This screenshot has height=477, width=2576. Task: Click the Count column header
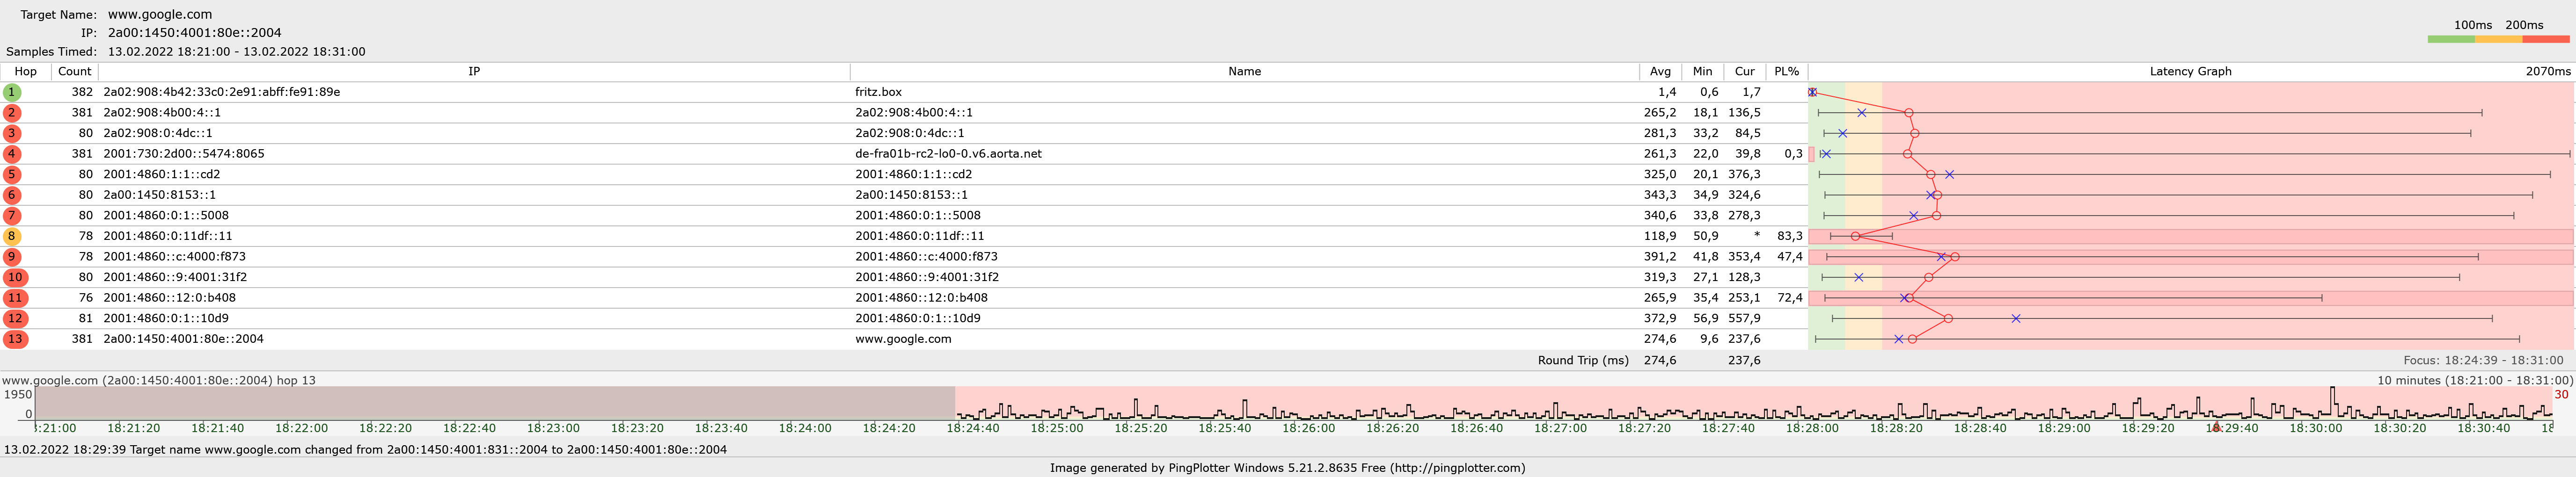point(74,72)
